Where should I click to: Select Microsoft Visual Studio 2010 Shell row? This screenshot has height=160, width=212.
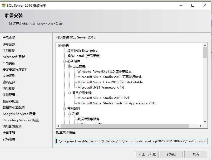(103, 98)
